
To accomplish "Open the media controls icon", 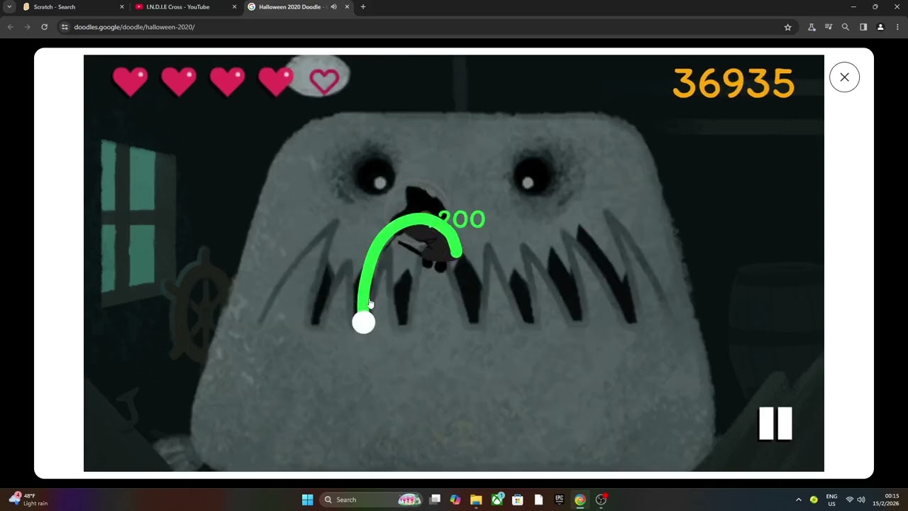I will click(x=829, y=27).
